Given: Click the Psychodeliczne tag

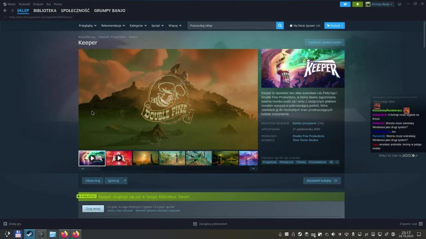Looking at the screenshot, I should click(x=318, y=162).
